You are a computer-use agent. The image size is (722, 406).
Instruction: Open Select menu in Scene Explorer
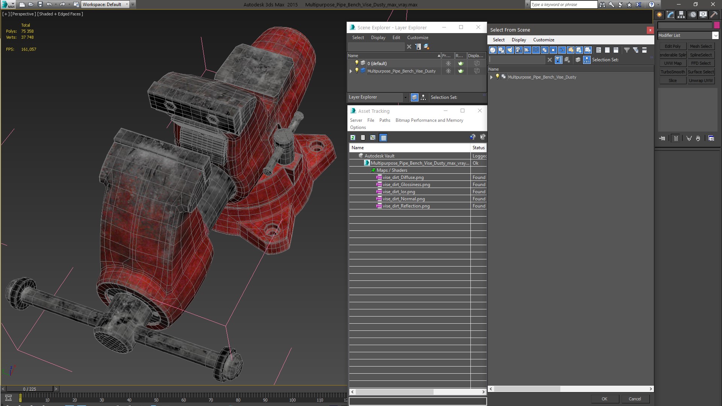[358, 38]
